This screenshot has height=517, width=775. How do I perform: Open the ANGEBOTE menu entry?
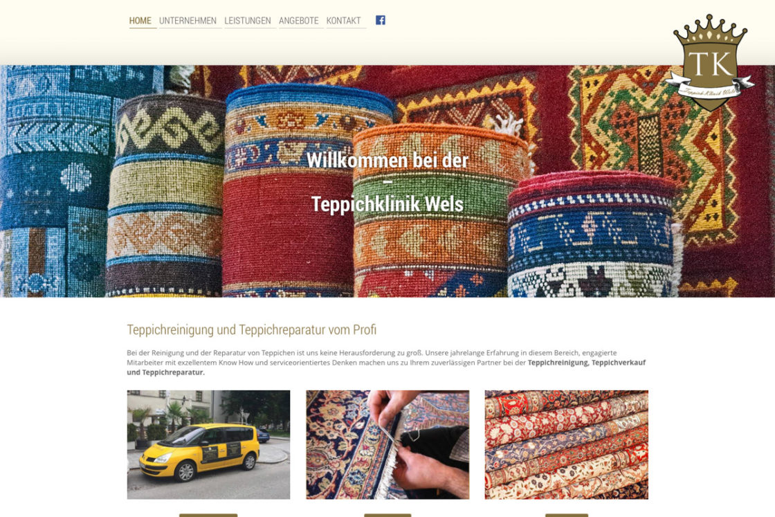(x=298, y=21)
